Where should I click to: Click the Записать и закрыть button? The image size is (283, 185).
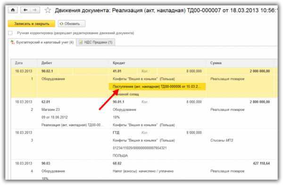32,24
